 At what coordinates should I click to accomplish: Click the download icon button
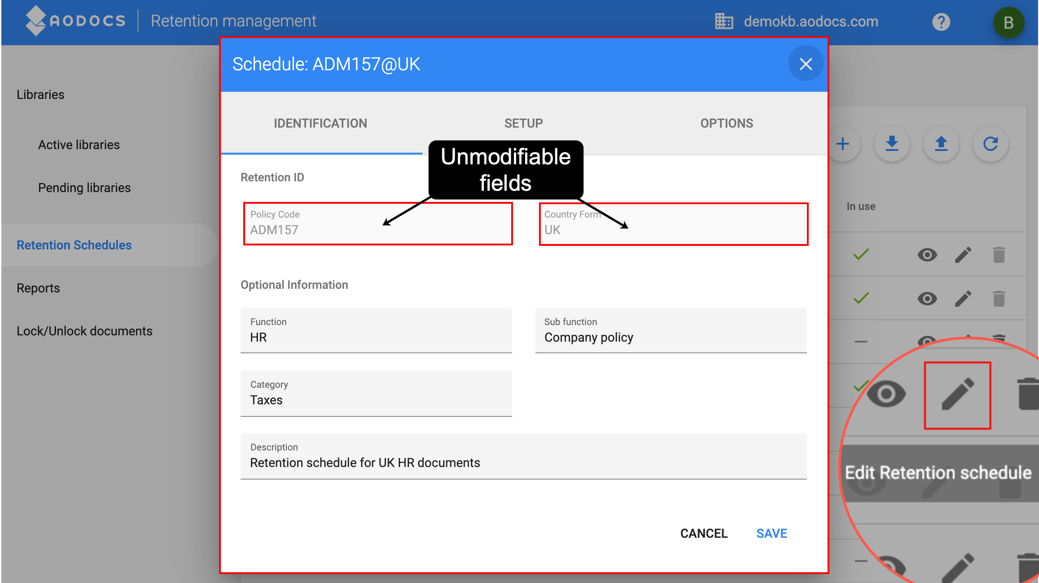pyautogui.click(x=892, y=144)
